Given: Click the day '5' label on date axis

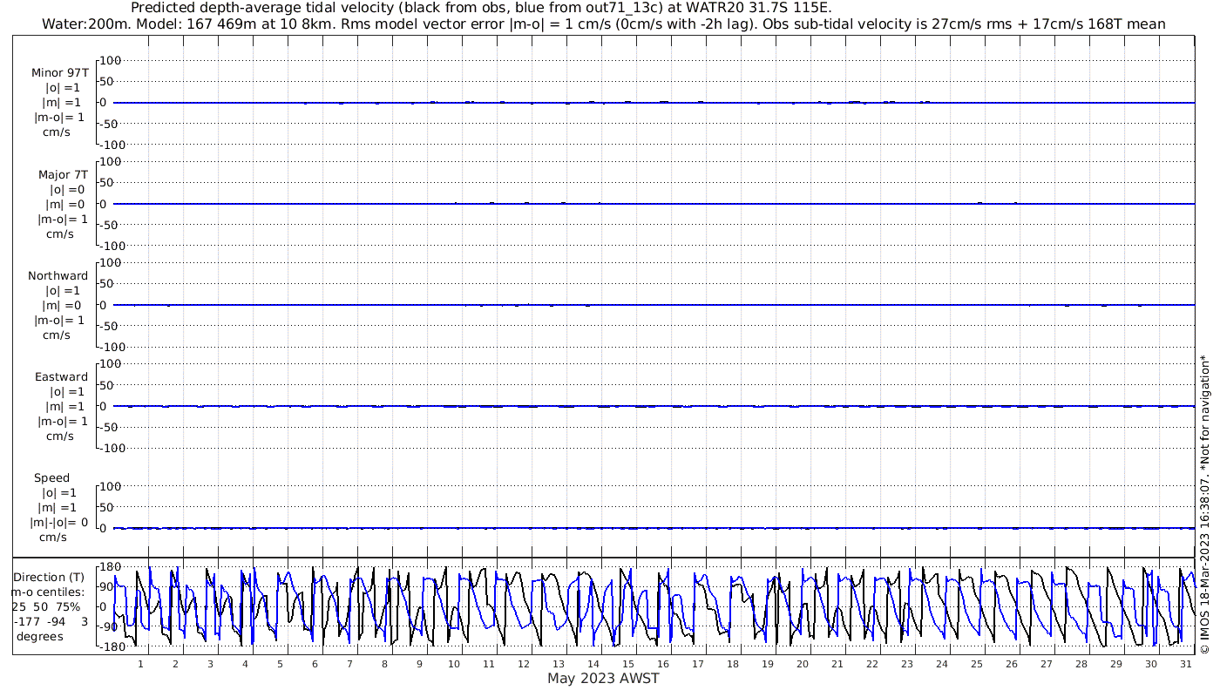Looking at the screenshot, I should [280, 664].
